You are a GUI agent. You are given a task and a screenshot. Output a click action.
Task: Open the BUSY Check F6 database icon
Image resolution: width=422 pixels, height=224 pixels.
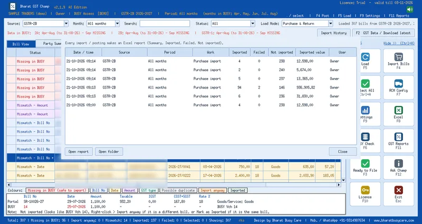365,137
